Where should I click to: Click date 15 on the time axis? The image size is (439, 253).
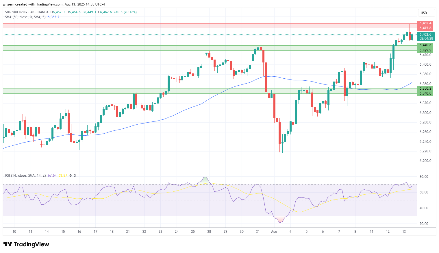(x=63, y=232)
